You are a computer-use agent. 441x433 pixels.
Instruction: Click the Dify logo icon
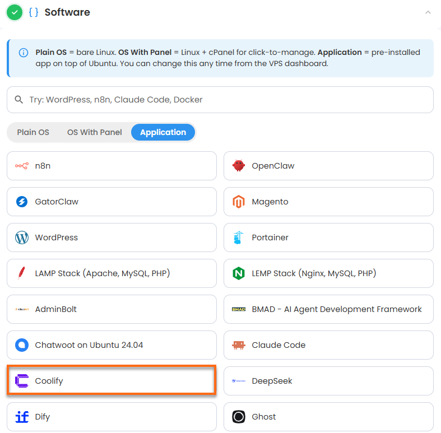(x=22, y=417)
